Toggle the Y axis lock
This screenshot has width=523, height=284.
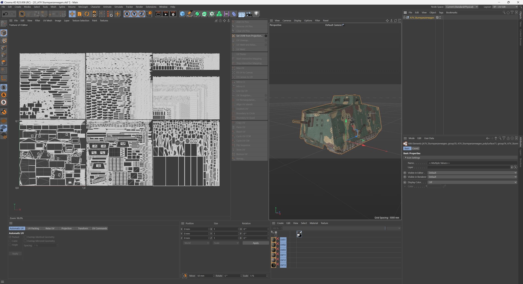click(x=134, y=14)
